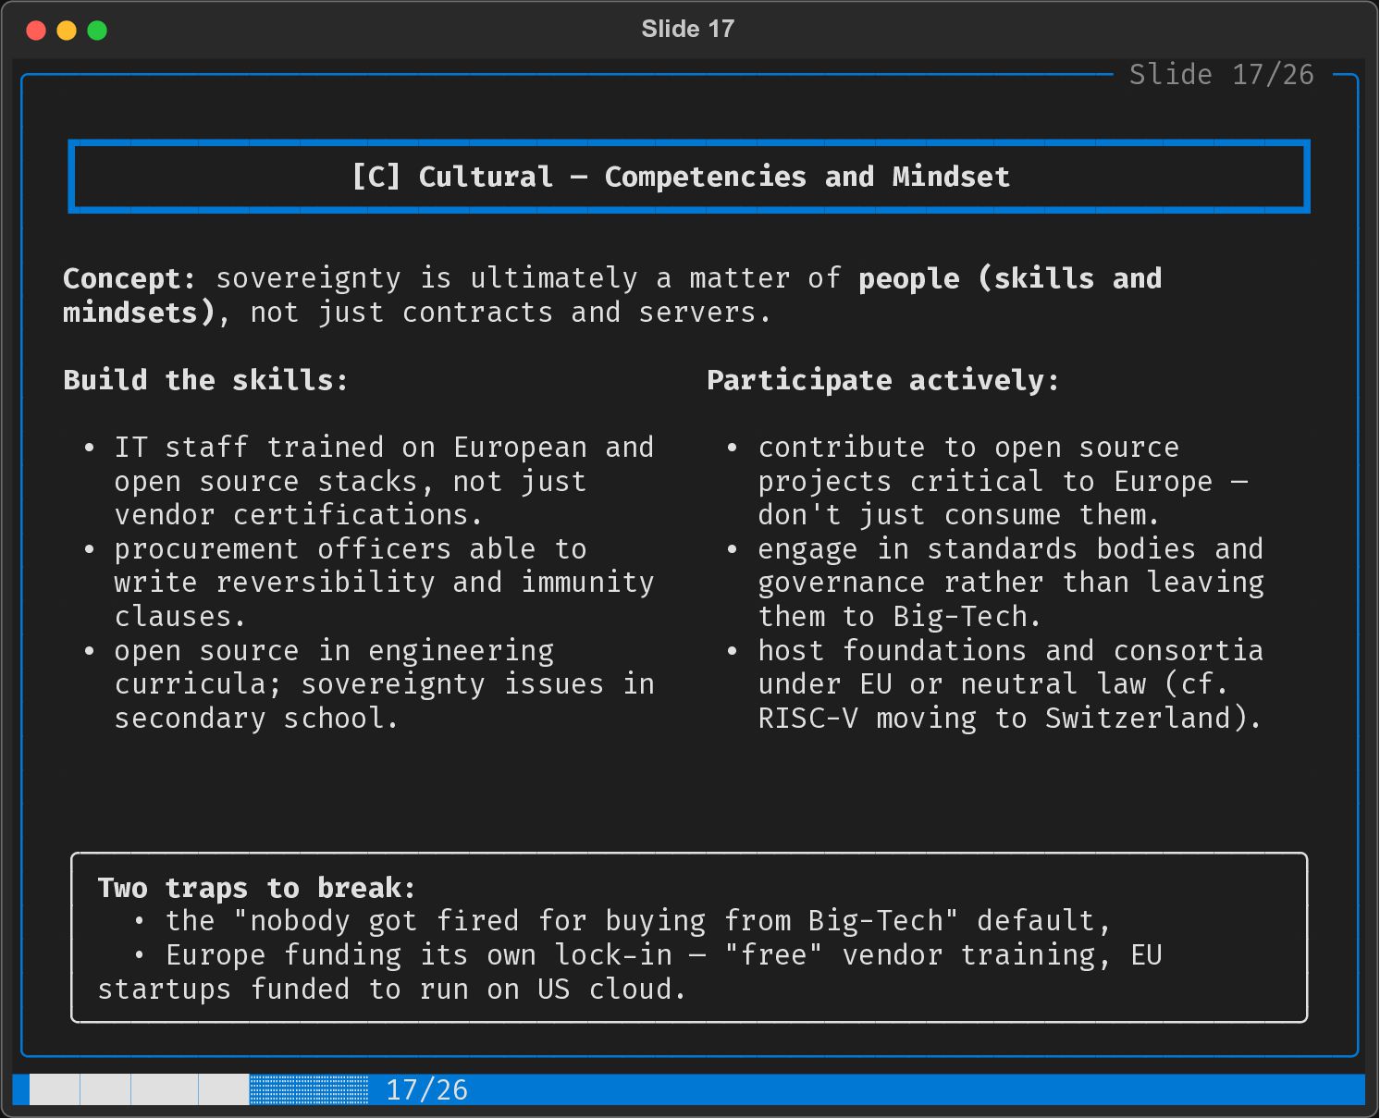
Task: Click the dotted unfilled progress bar section
Action: click(x=309, y=1089)
